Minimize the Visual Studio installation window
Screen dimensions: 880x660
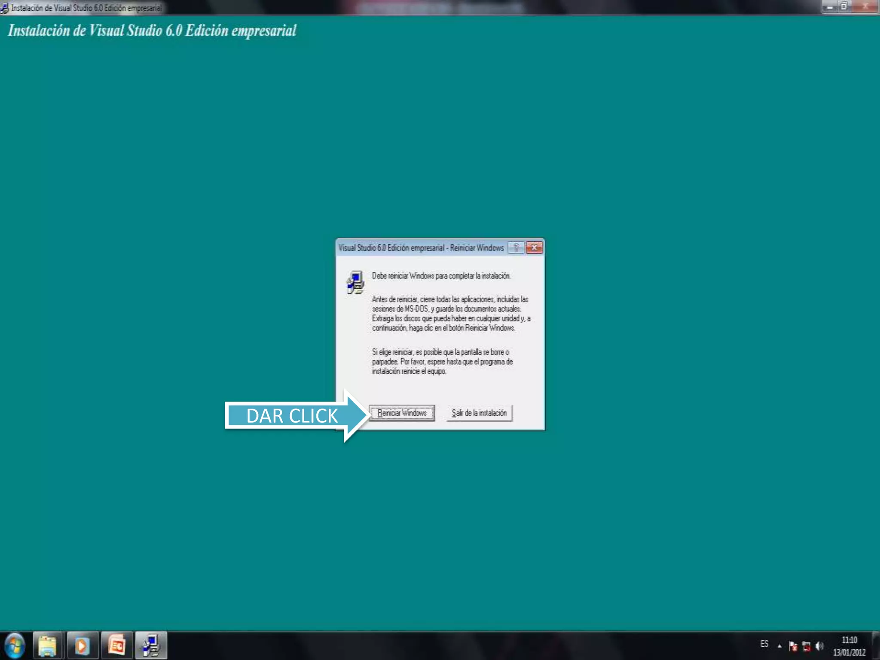click(x=830, y=7)
